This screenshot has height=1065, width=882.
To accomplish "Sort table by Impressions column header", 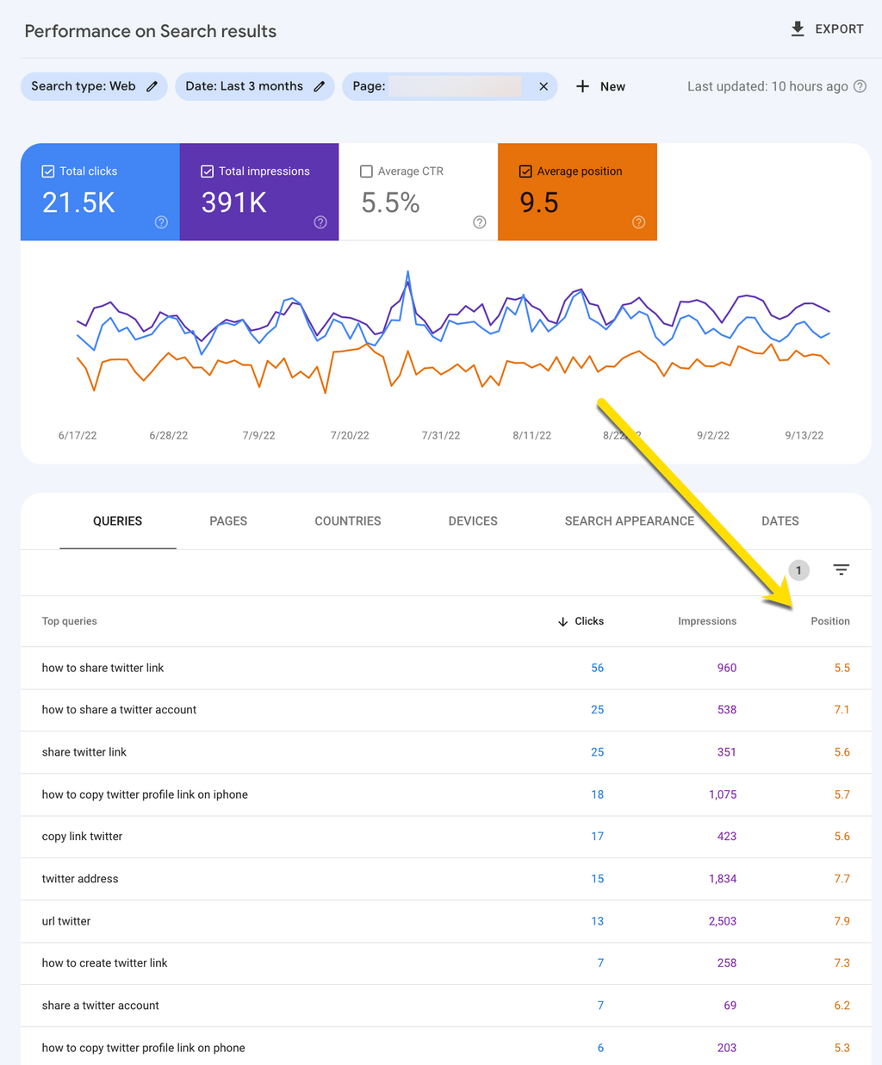I will tap(706, 621).
